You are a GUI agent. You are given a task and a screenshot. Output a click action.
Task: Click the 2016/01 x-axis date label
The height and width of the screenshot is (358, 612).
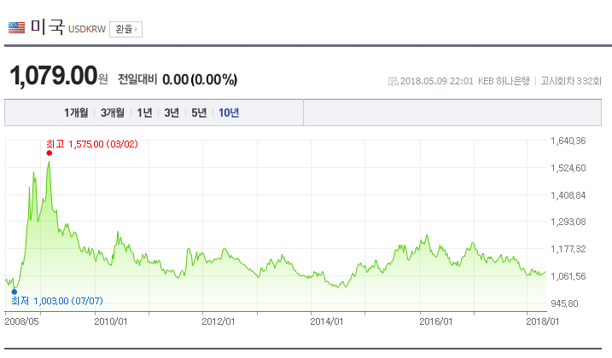coord(436,321)
